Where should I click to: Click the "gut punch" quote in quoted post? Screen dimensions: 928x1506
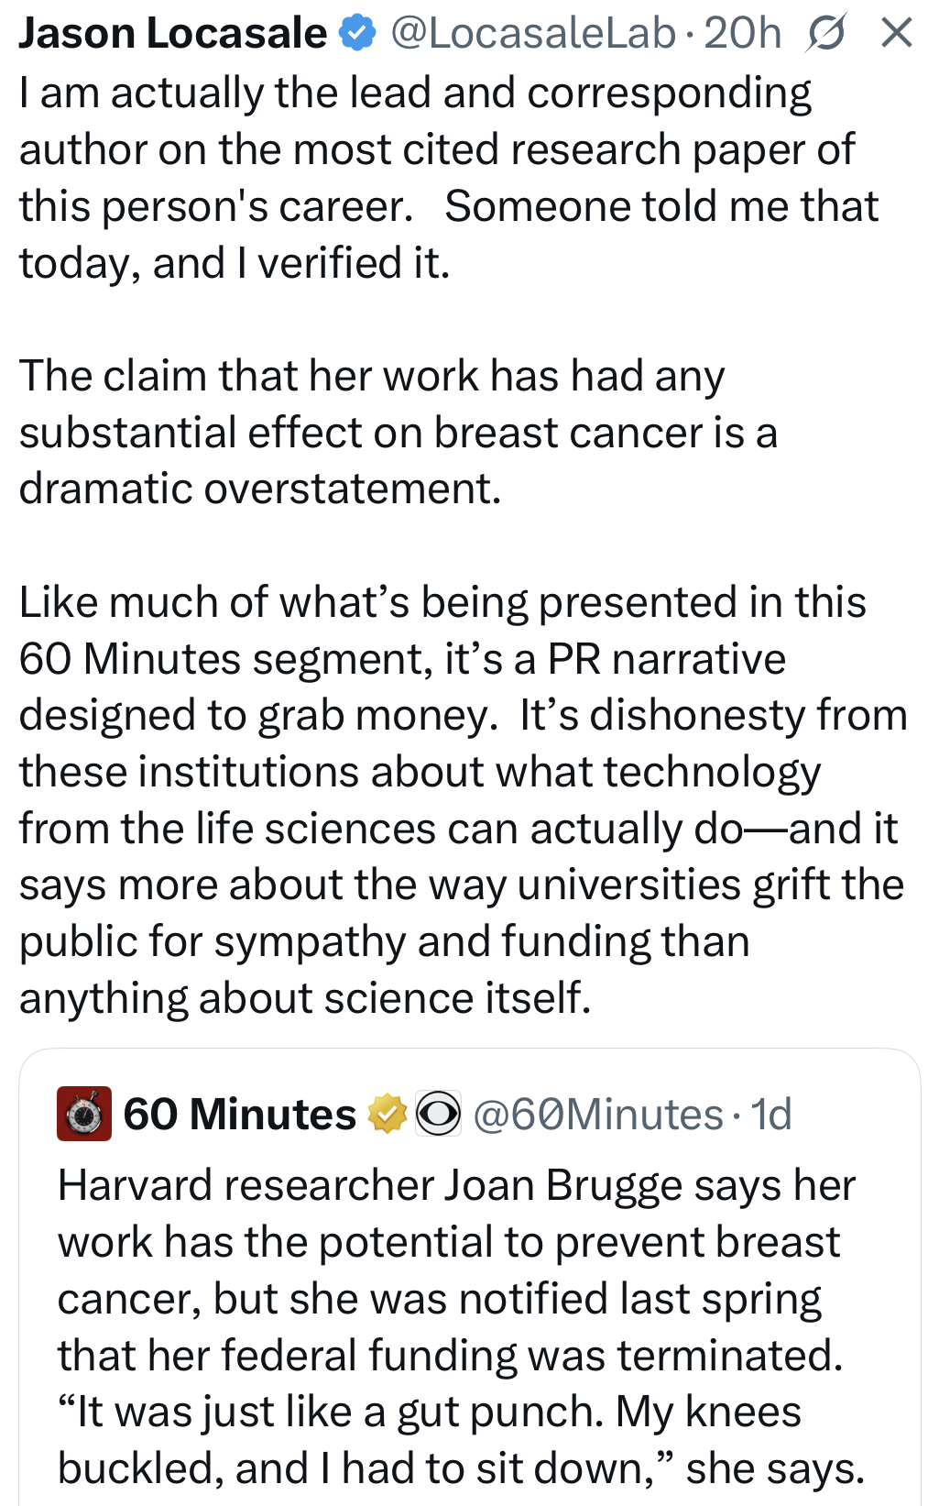[429, 1412]
